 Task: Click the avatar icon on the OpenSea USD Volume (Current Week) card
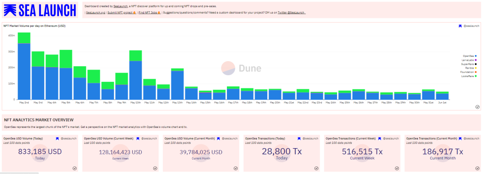pos(138,139)
